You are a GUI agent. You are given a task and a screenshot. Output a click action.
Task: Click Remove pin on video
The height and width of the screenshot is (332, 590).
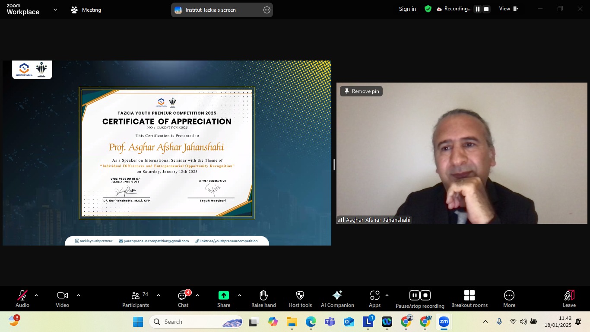click(x=362, y=91)
